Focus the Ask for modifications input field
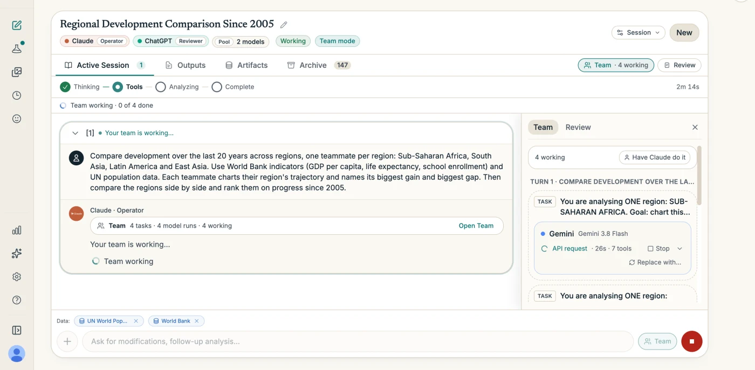The width and height of the screenshot is (755, 370). [358, 341]
